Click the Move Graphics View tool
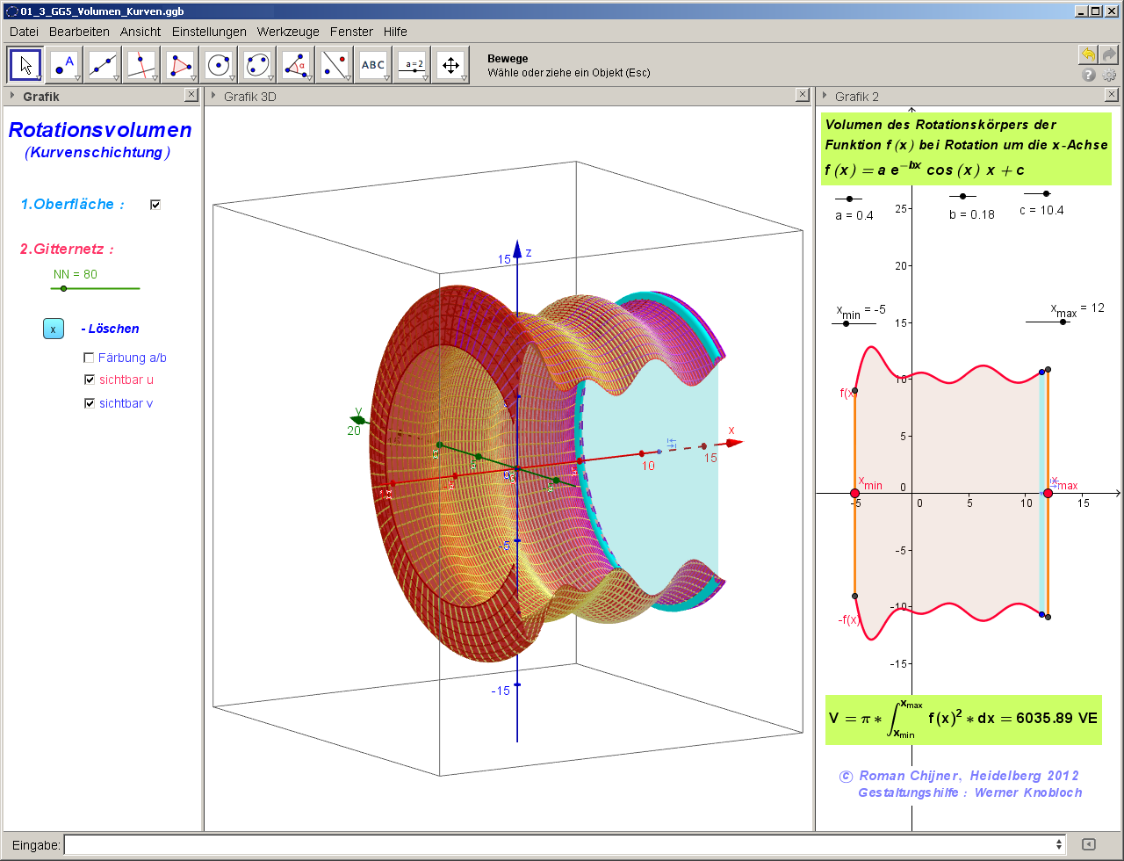Image resolution: width=1124 pixels, height=861 pixels. (x=450, y=64)
